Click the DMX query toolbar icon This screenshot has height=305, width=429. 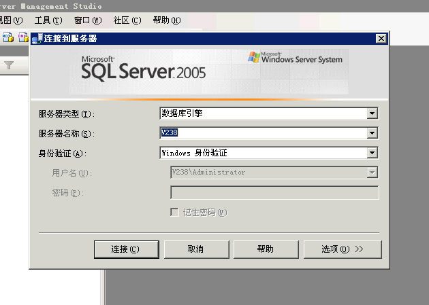(23, 37)
